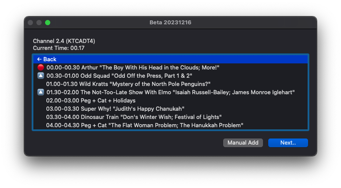Click the red recording icon beside Arthur
The width and height of the screenshot is (341, 188).
click(x=41, y=68)
